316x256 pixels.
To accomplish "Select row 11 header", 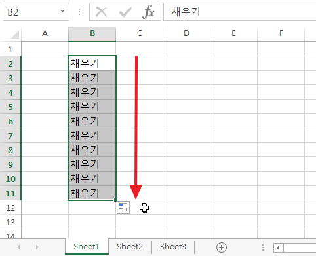I will coord(10,193).
